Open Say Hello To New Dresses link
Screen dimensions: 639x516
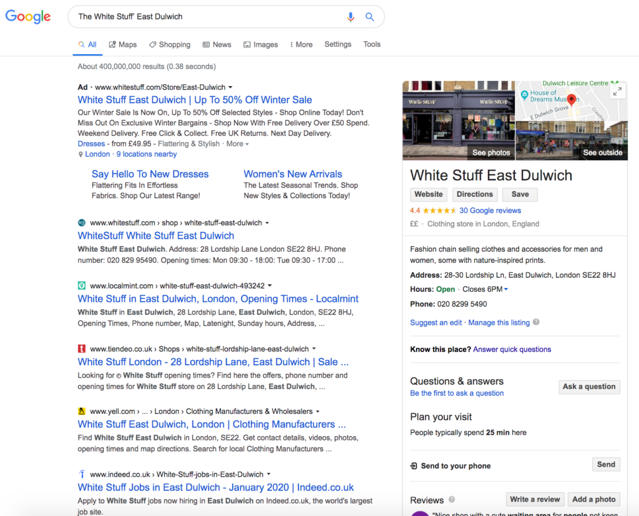coord(150,174)
